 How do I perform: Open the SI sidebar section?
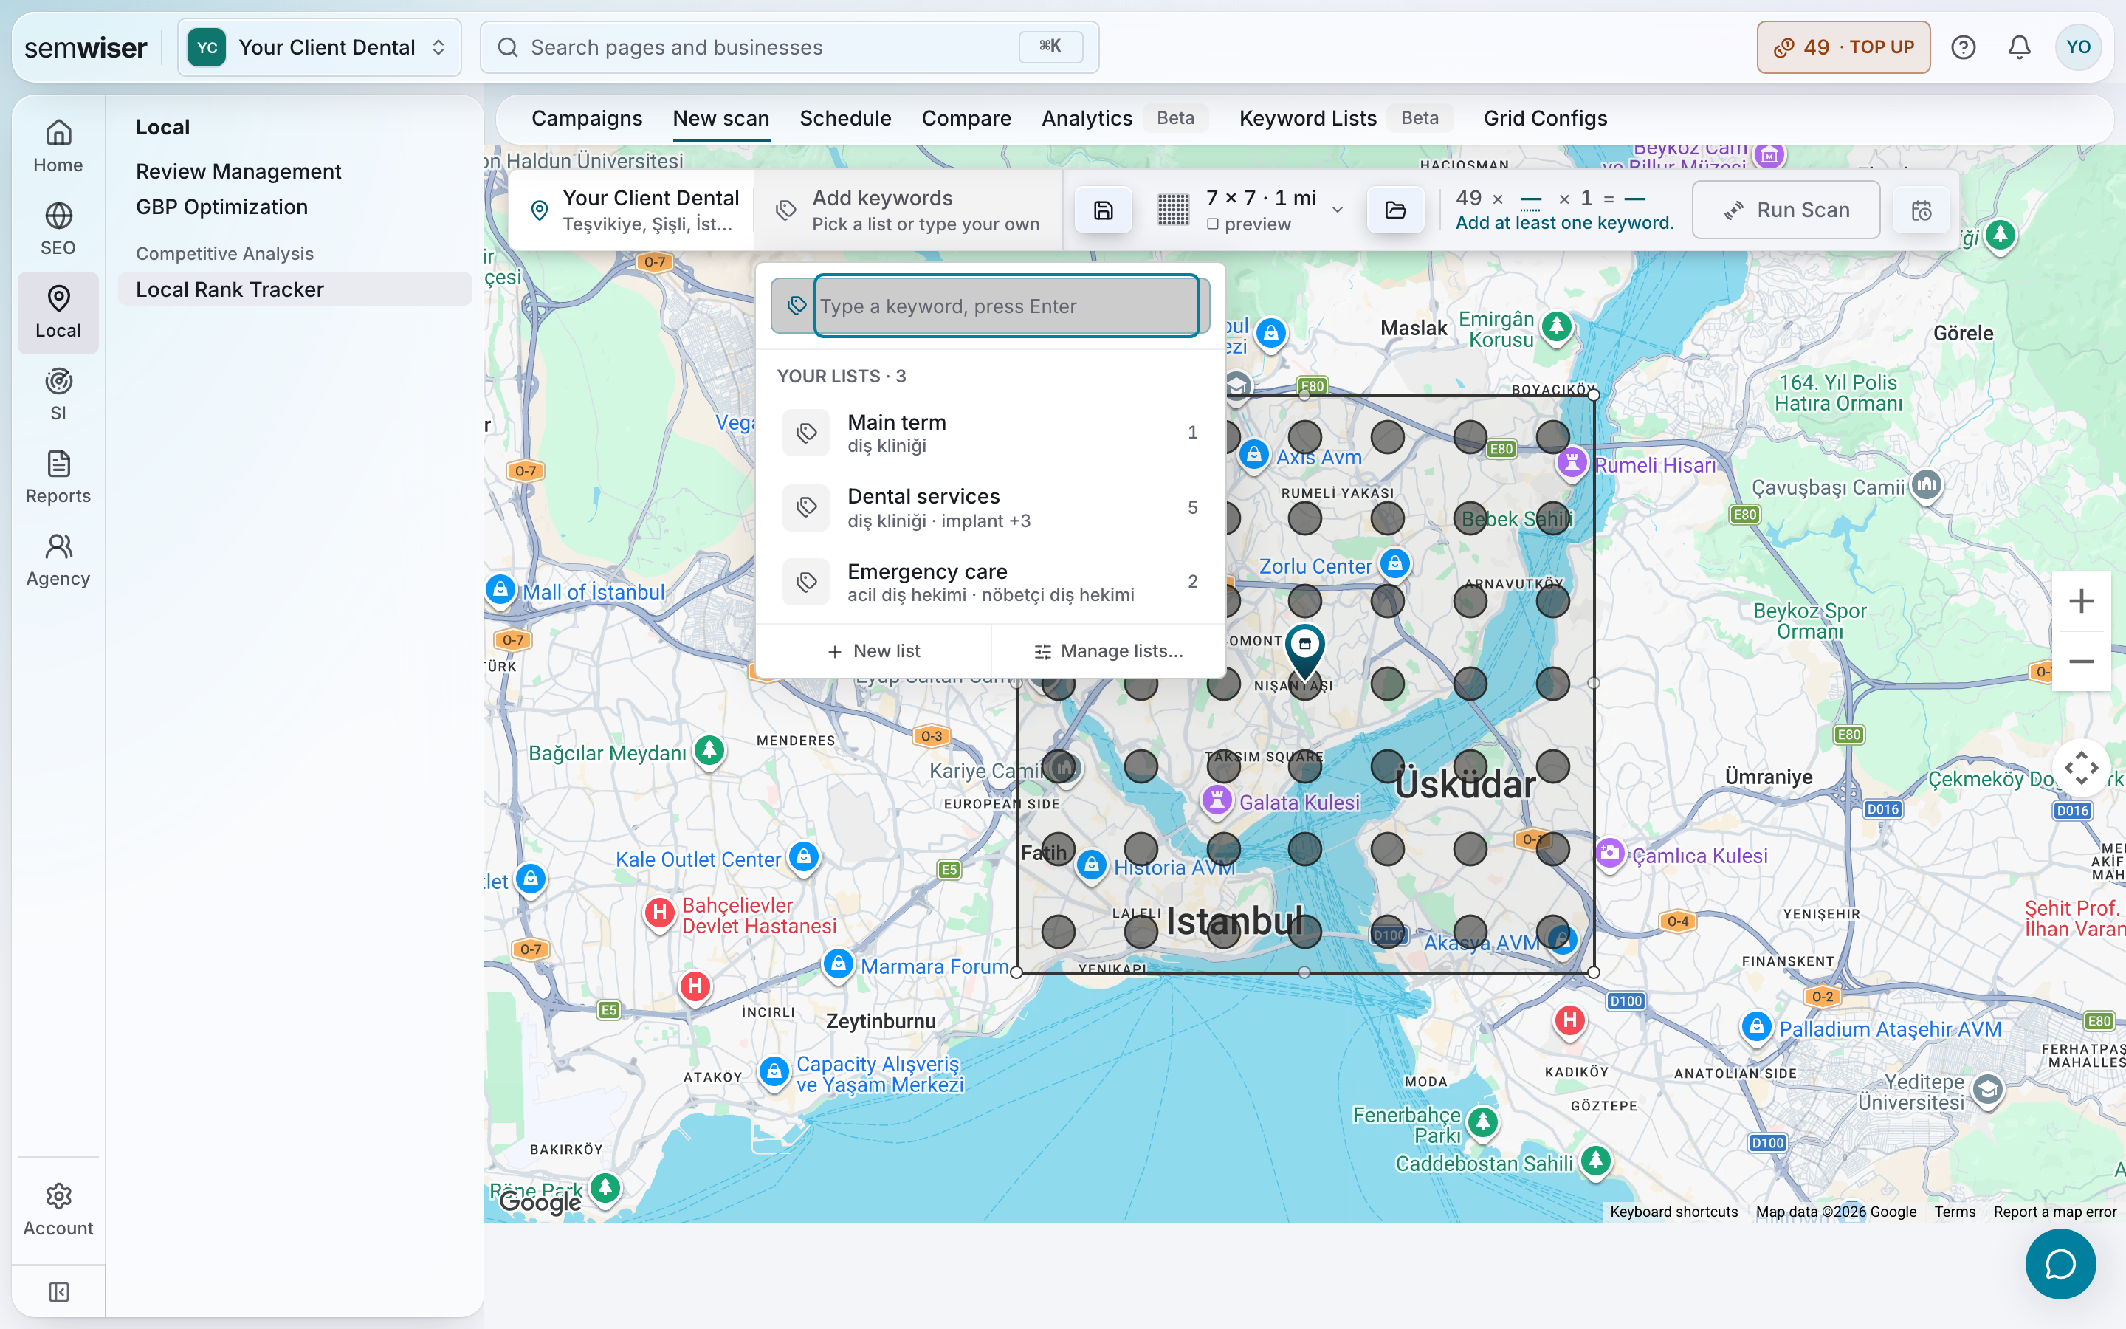tap(58, 395)
